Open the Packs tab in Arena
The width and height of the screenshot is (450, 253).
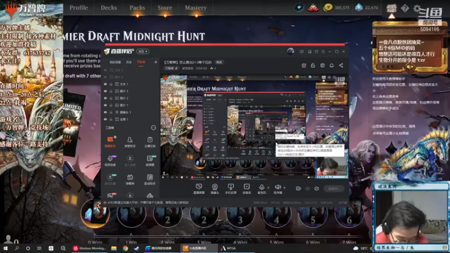[x=137, y=8]
